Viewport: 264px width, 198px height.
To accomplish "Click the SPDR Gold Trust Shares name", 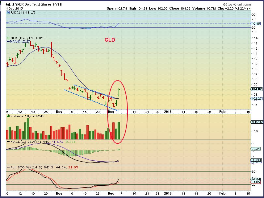I will 33,4.
